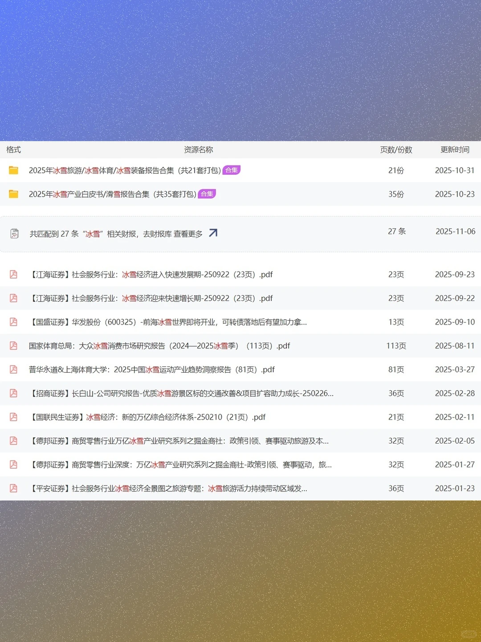This screenshot has width=481, height=642.
Task: Open the arrow icon after 查看更多
Action: click(213, 233)
